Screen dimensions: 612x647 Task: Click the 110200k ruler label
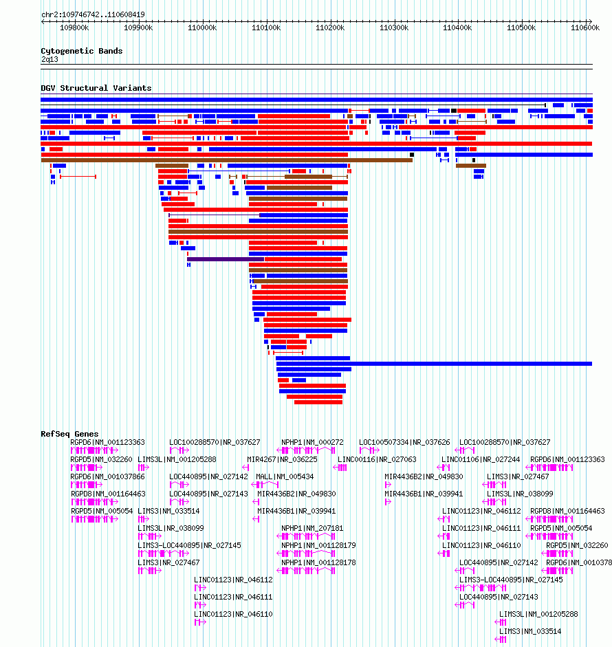330,28
